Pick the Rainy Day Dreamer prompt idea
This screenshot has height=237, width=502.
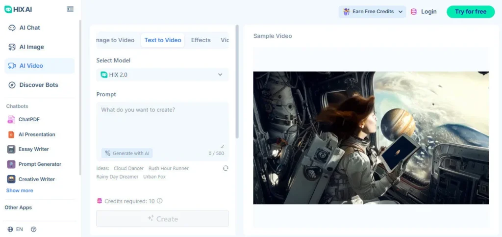pos(117,177)
